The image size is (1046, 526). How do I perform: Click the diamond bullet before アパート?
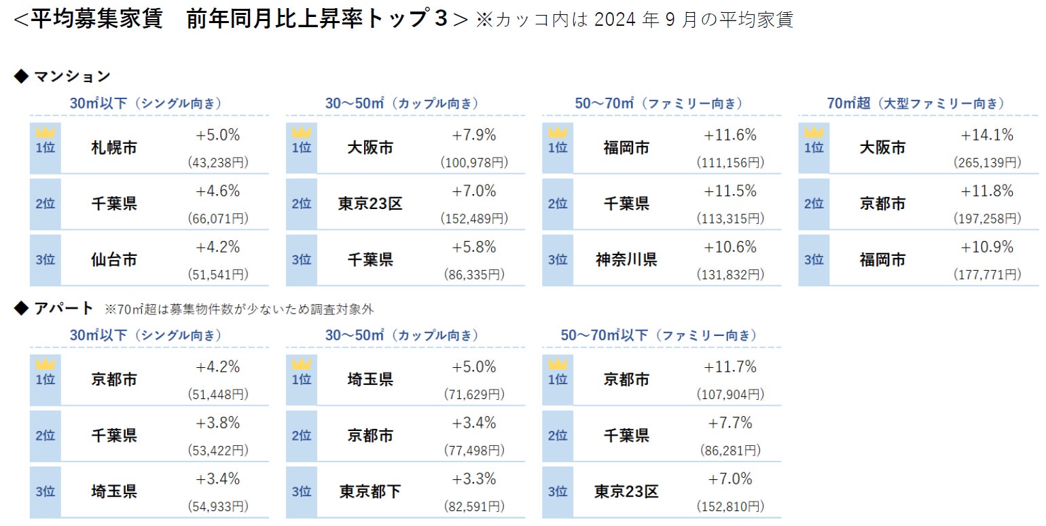click(x=20, y=308)
